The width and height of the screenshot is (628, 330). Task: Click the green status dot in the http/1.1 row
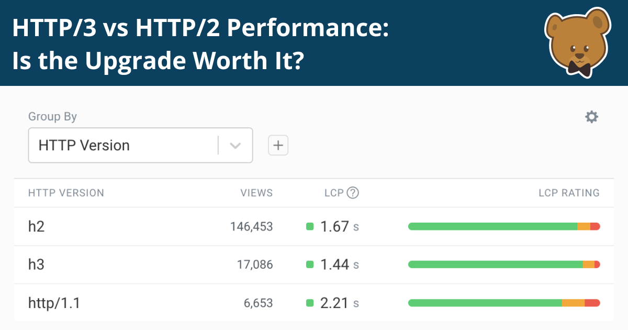pos(309,302)
